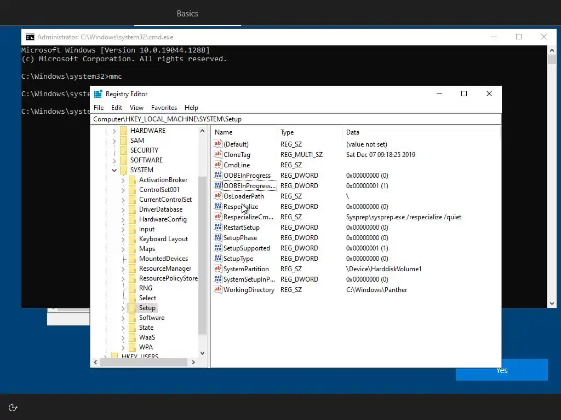Image resolution: width=561 pixels, height=420 pixels.
Task: Open the Favorites menu
Action: click(164, 108)
